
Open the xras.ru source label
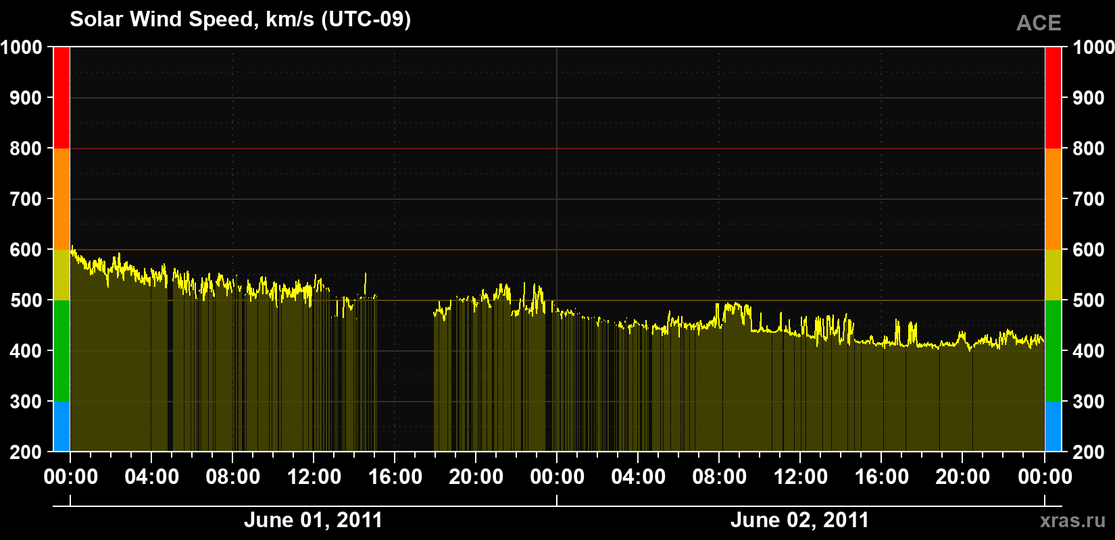click(1073, 520)
